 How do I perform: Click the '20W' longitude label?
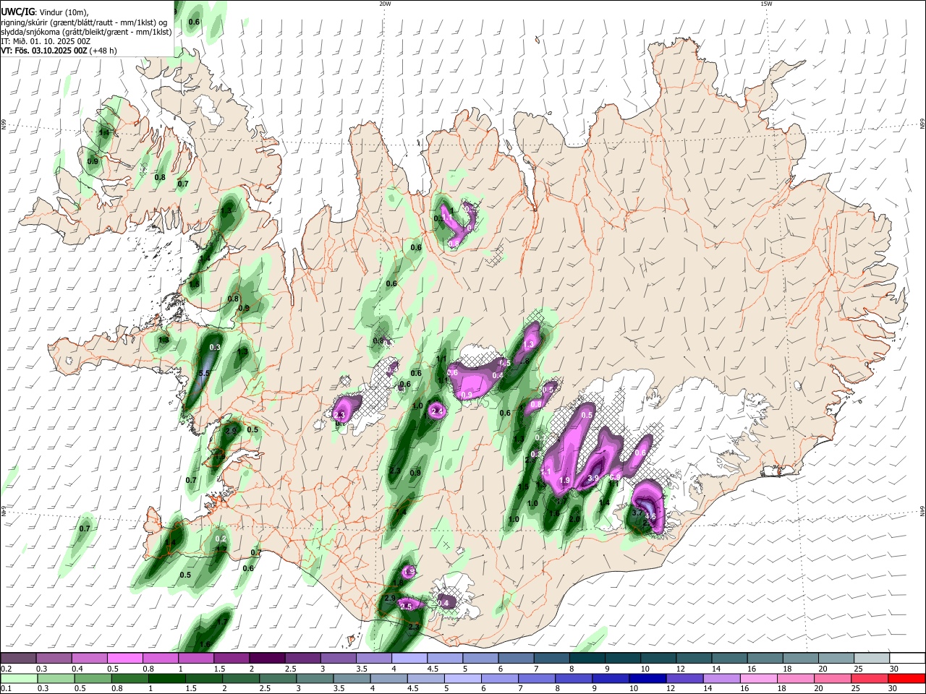click(x=385, y=4)
